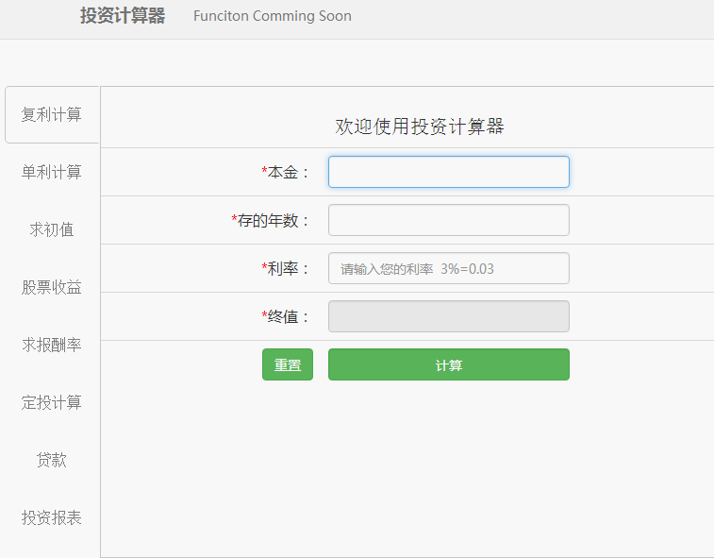Click the *利率： label
Screen dimensions: 714x558
286,268
